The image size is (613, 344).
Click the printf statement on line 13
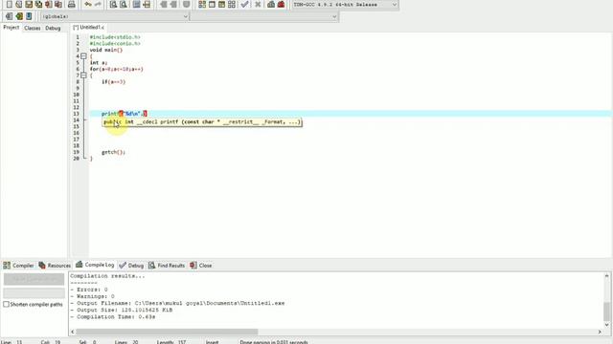(125, 114)
